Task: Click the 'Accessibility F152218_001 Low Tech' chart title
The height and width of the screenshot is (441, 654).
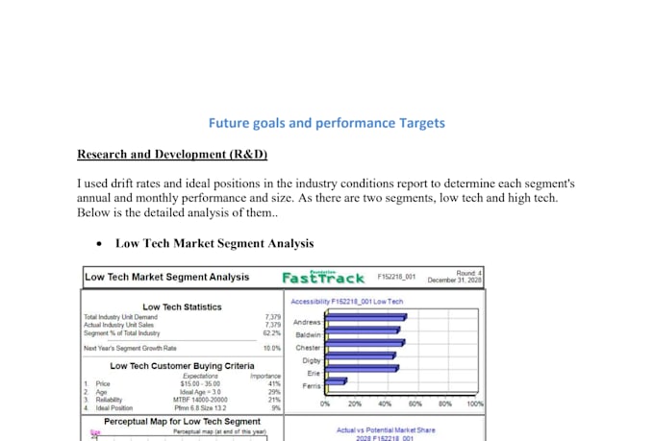Action: pyautogui.click(x=347, y=302)
